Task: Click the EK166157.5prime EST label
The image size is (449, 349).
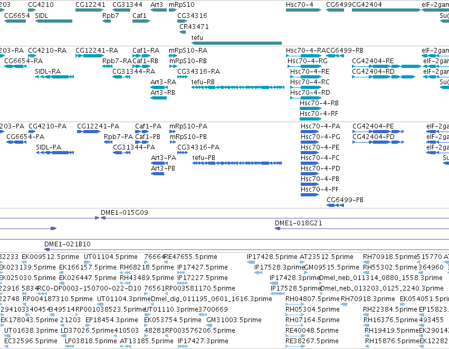Action: [x=88, y=267]
